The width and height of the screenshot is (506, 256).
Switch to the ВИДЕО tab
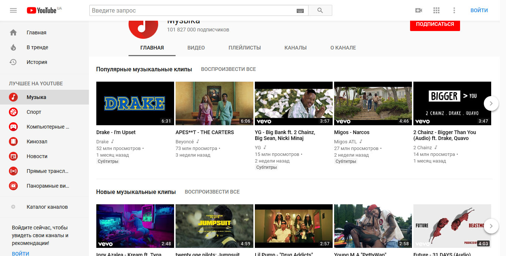(196, 48)
